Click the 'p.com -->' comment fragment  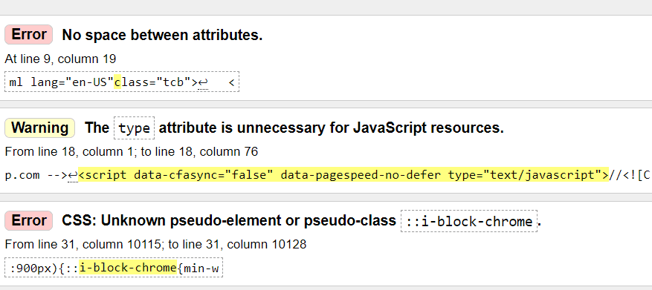pyautogui.click(x=36, y=176)
